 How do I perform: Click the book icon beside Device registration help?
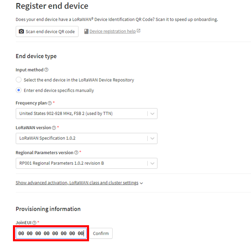coord(86,31)
